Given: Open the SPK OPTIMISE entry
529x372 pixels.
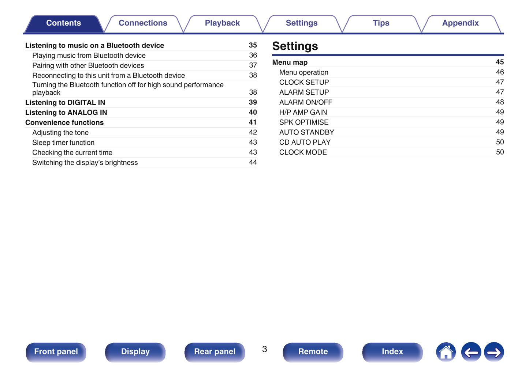Looking at the screenshot, I should pos(303,122).
